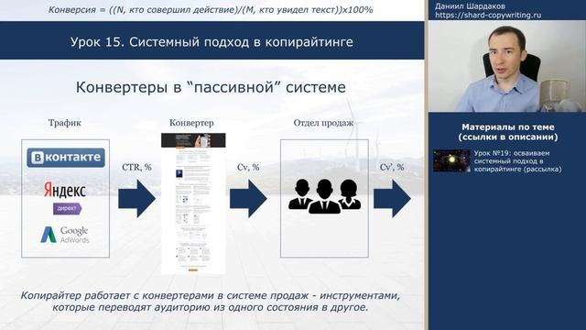Click the arrow under Cv, %
The width and height of the screenshot is (586, 330).
click(x=248, y=198)
